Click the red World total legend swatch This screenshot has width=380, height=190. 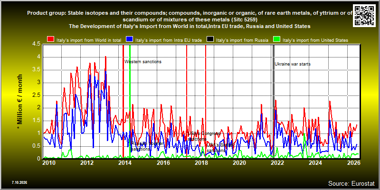tap(51, 40)
